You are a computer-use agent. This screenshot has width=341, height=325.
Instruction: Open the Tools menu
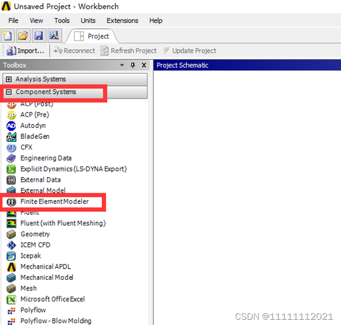tap(62, 21)
